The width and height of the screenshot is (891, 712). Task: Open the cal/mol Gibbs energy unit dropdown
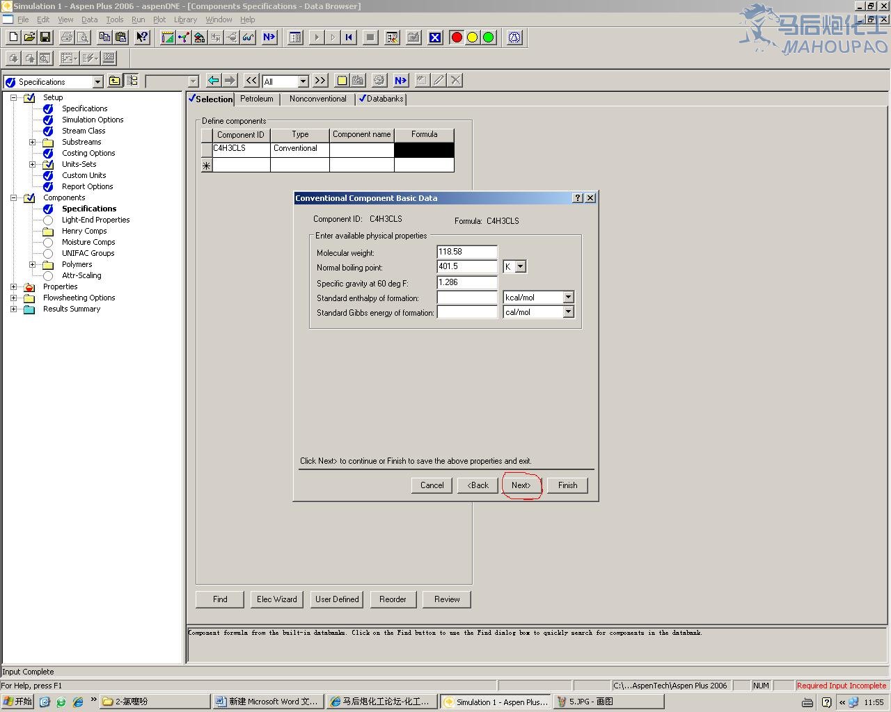point(568,312)
